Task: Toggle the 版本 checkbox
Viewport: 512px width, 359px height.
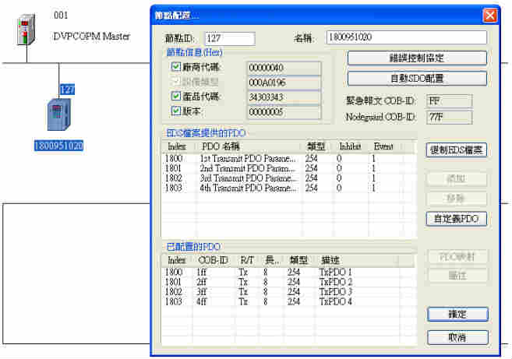Action: (x=175, y=111)
